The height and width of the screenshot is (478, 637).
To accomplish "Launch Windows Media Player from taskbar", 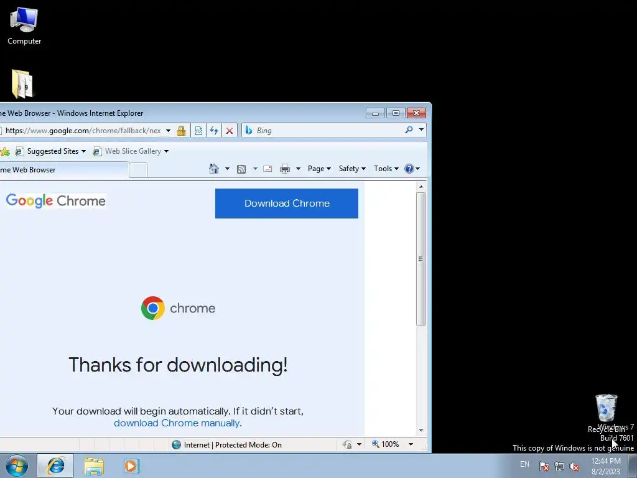I will point(131,466).
